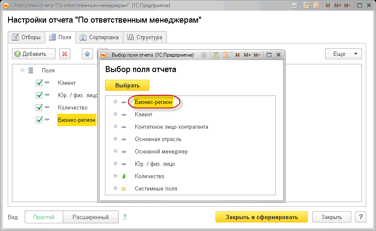Maximize the field selection dialog
376x231 pixels.
[x=269, y=55]
